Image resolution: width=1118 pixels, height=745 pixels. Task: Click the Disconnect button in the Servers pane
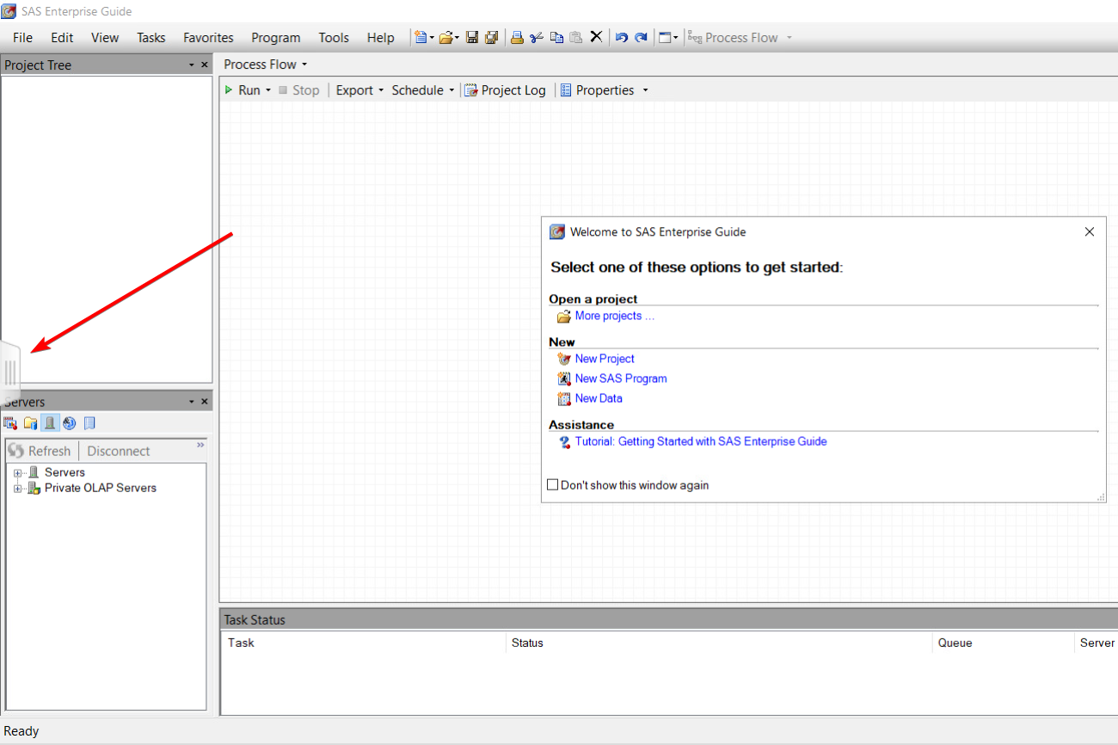[x=119, y=451]
